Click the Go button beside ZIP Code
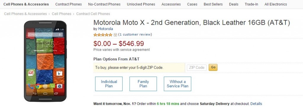This screenshot has height=107, width=303. click(x=213, y=68)
